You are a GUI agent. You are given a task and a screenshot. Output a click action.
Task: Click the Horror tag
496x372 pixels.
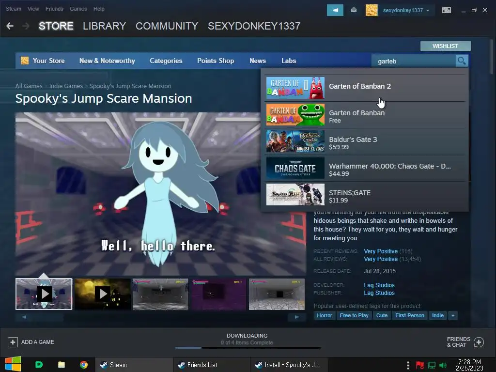click(x=325, y=315)
